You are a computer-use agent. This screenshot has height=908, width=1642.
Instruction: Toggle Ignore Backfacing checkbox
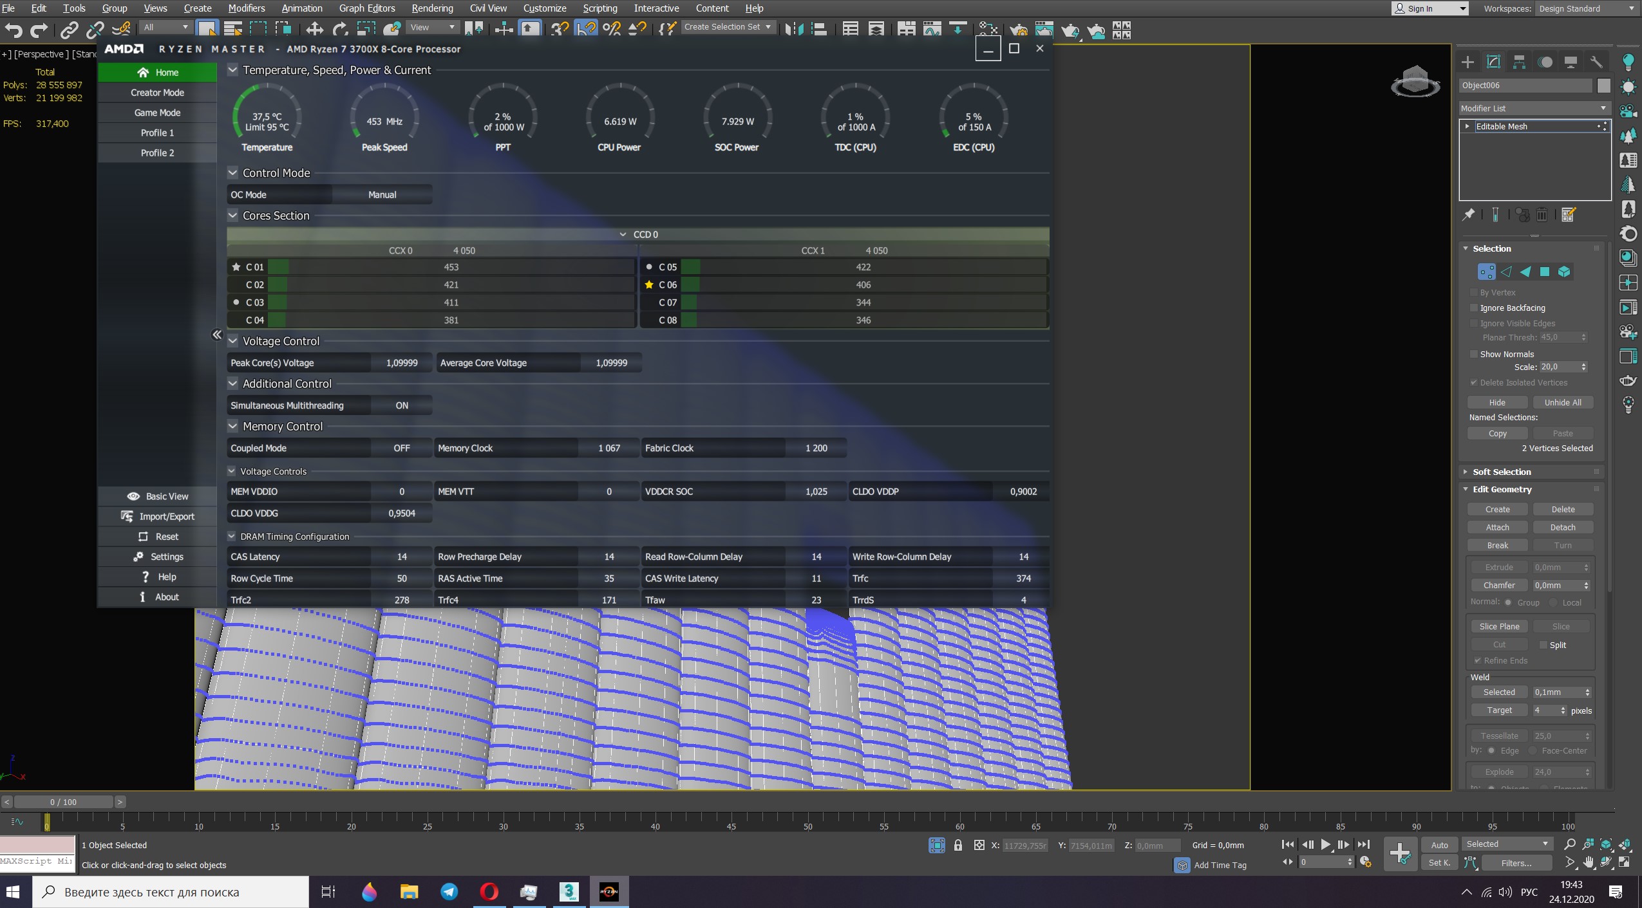point(1474,308)
